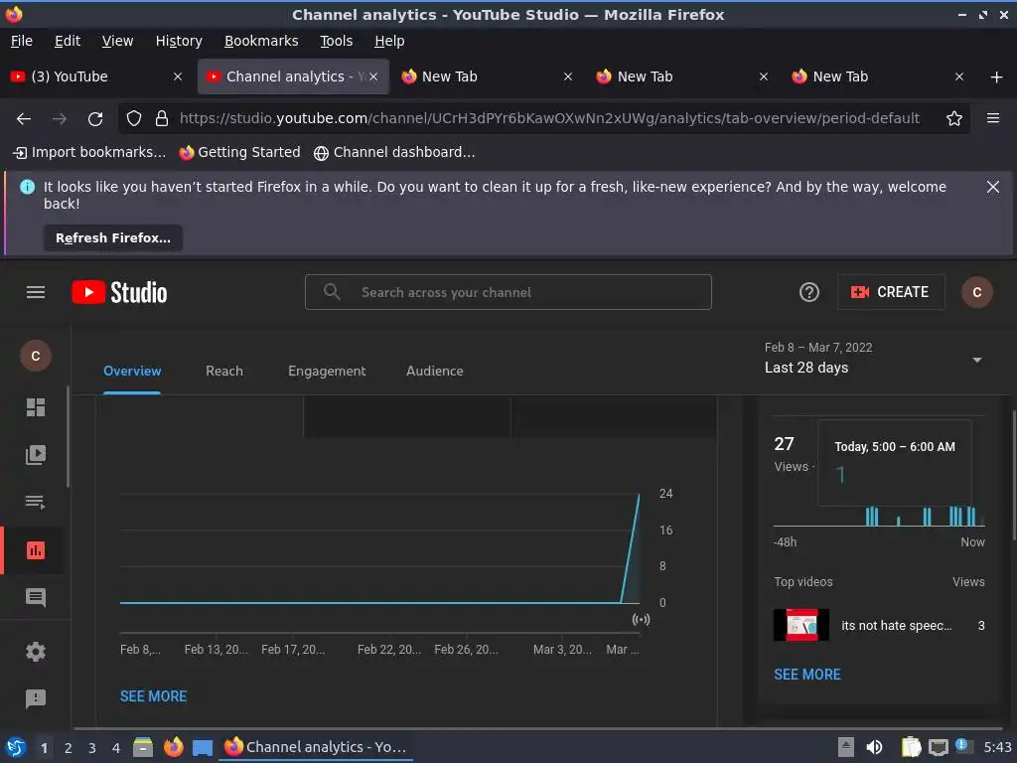Click the 'its not hate speec...' video title
Viewport: 1017px width, 763px height.
pyautogui.click(x=897, y=626)
